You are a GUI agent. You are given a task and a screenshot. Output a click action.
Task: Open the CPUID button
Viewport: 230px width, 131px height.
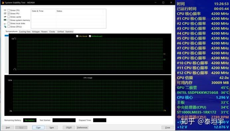click(x=69, y=127)
